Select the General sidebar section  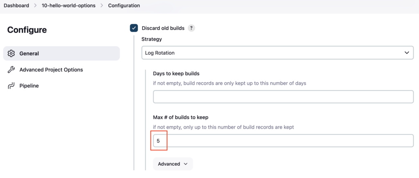tap(61, 54)
